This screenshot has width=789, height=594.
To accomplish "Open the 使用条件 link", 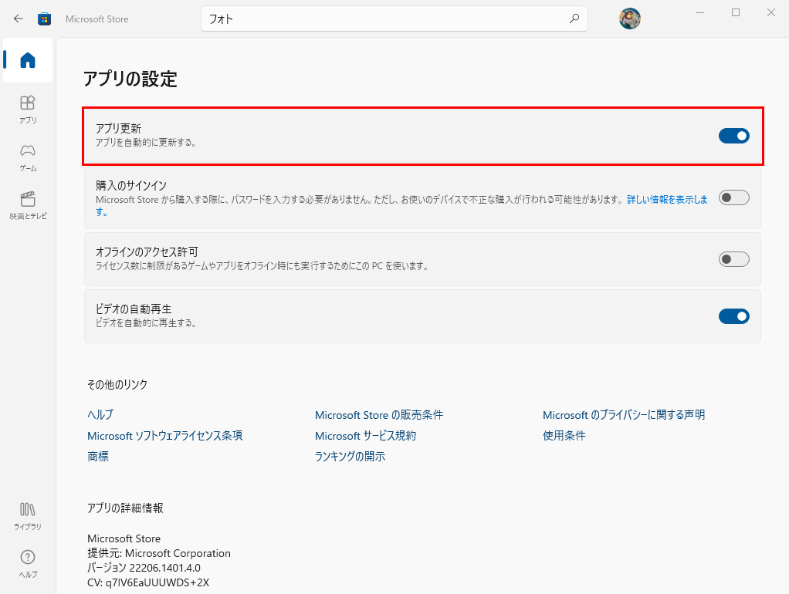I will tap(564, 436).
